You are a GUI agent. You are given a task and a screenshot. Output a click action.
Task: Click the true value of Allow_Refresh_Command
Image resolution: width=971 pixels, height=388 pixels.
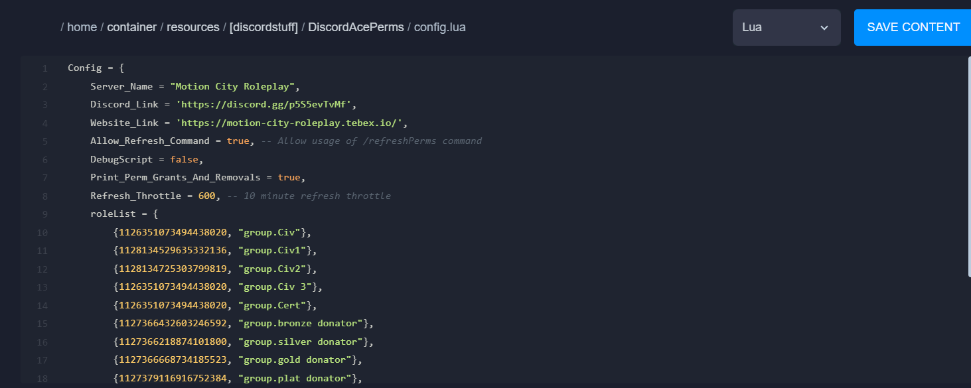(238, 141)
